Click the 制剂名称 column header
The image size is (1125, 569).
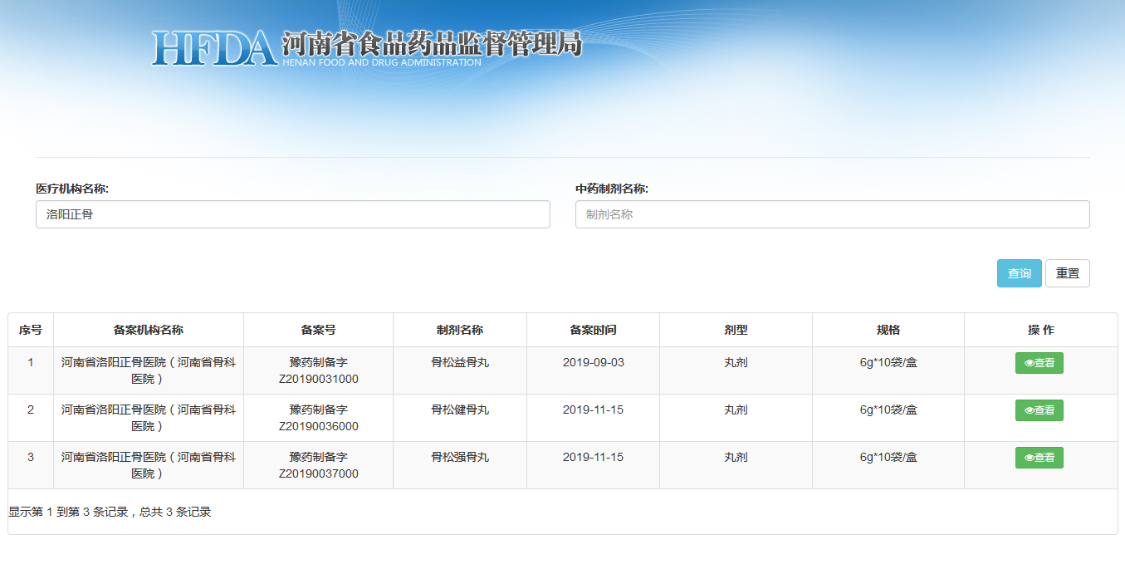coord(460,330)
